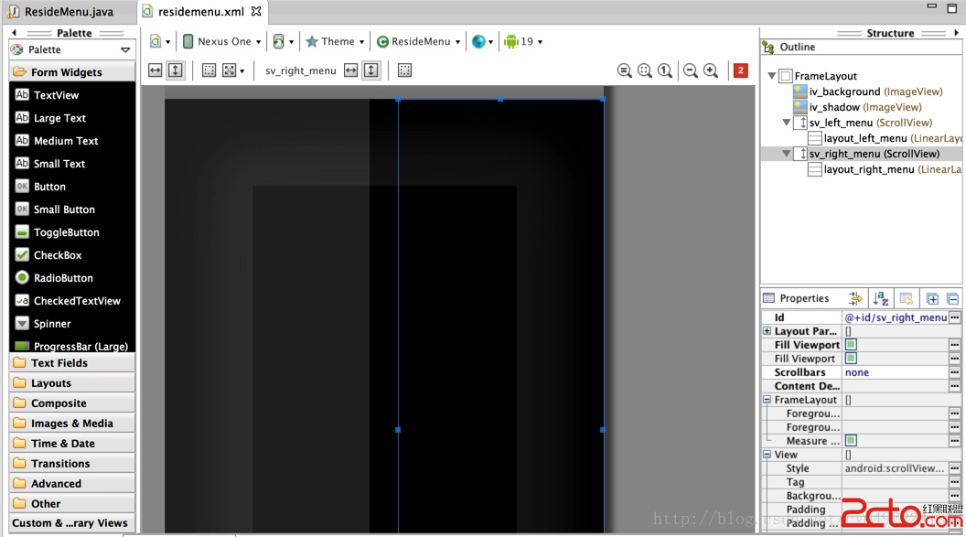Open the Nexus One device dropdown

(221, 41)
